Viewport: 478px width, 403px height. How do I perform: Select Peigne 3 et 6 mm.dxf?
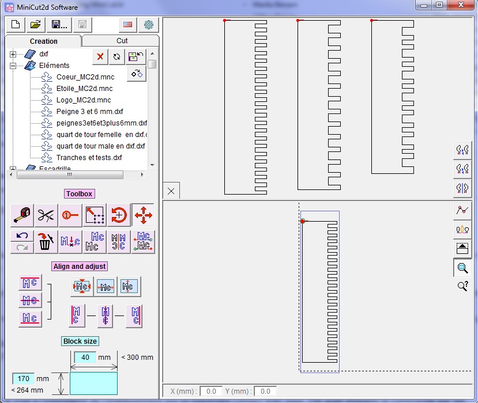click(x=89, y=112)
